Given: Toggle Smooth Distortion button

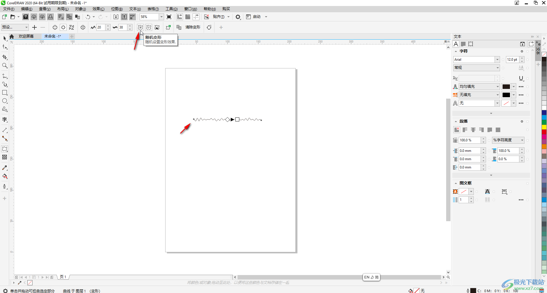Looking at the screenshot, I should (149, 27).
